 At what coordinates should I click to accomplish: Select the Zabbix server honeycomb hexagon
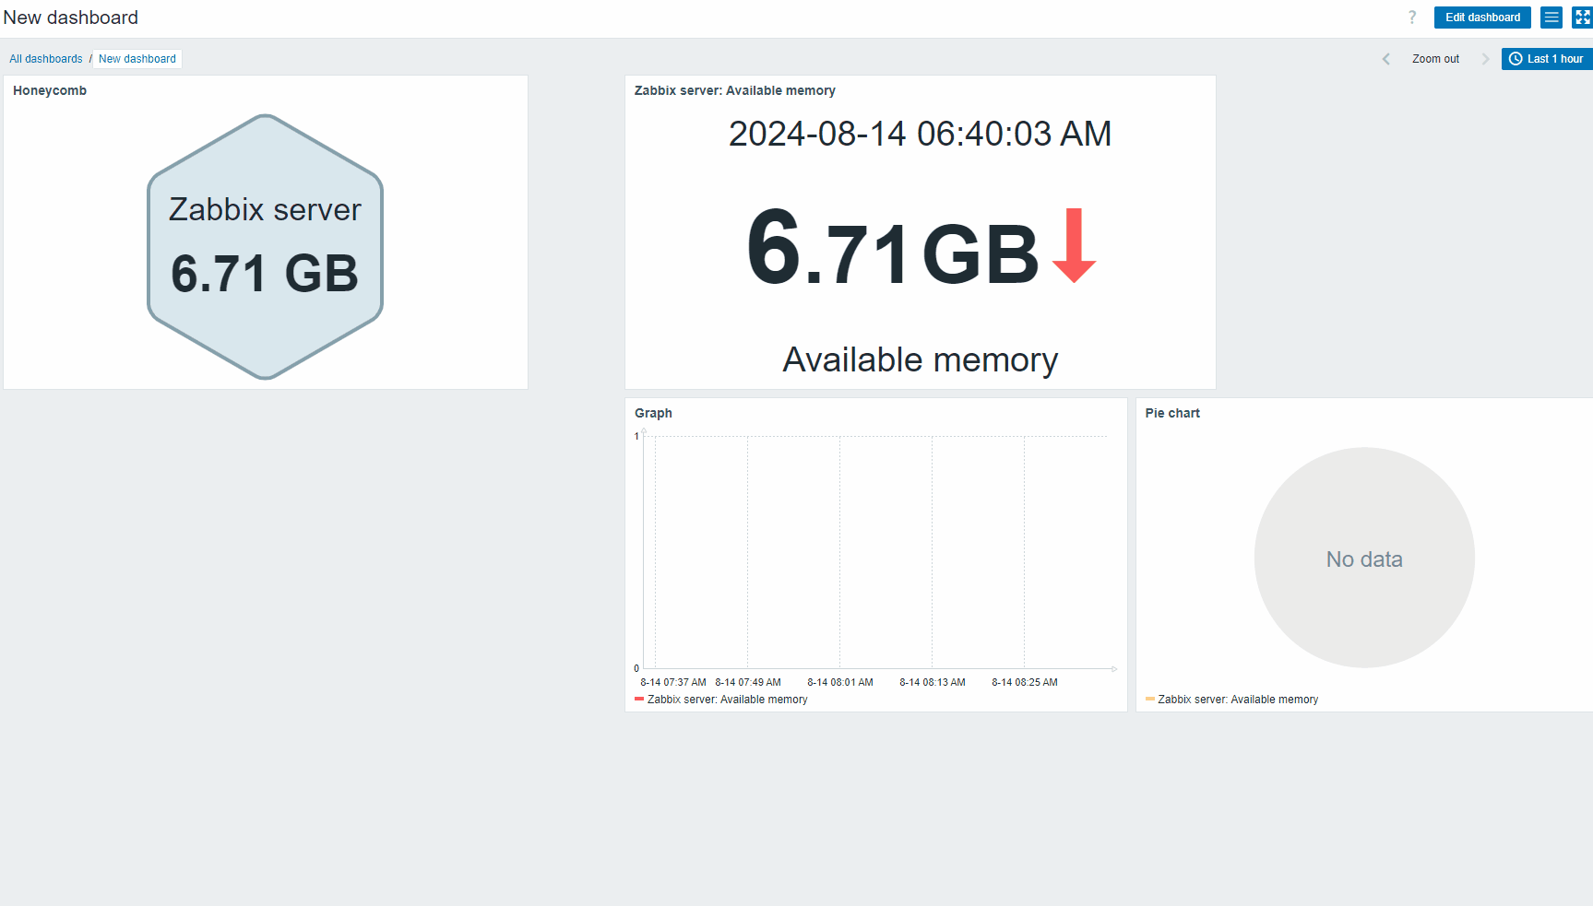(265, 246)
